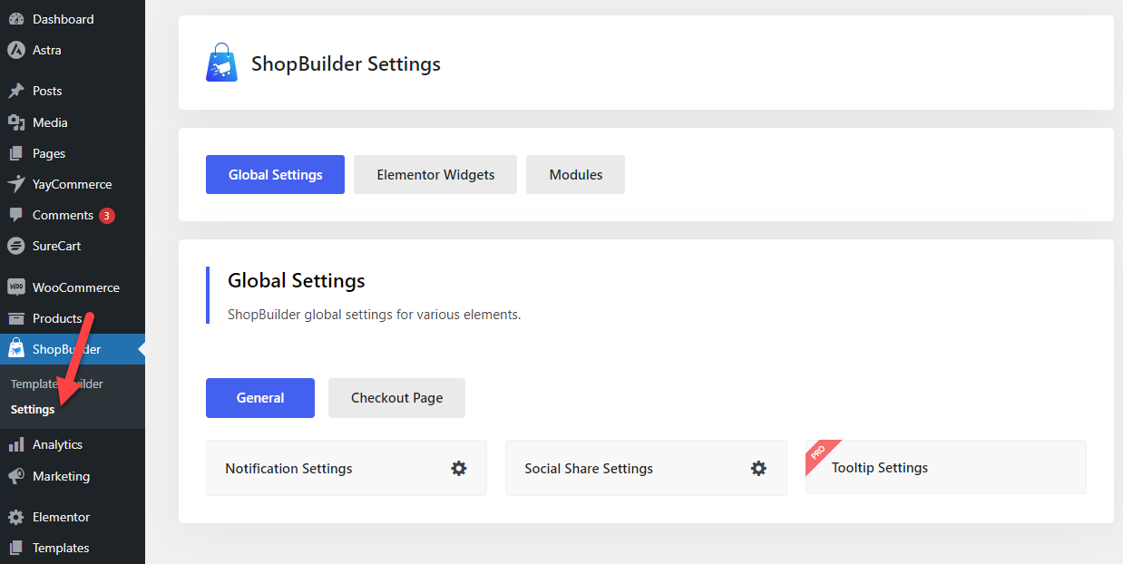Switch to Global Settings tab
The image size is (1123, 564).
[276, 174]
